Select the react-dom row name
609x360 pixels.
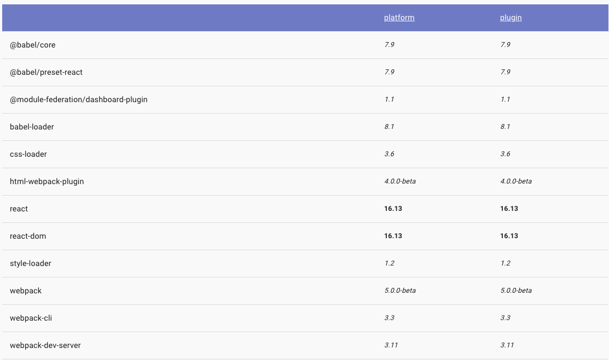[28, 236]
